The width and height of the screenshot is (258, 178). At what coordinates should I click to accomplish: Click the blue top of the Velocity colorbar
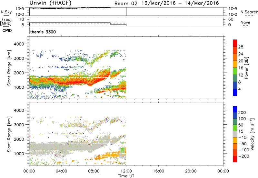coord(235,109)
